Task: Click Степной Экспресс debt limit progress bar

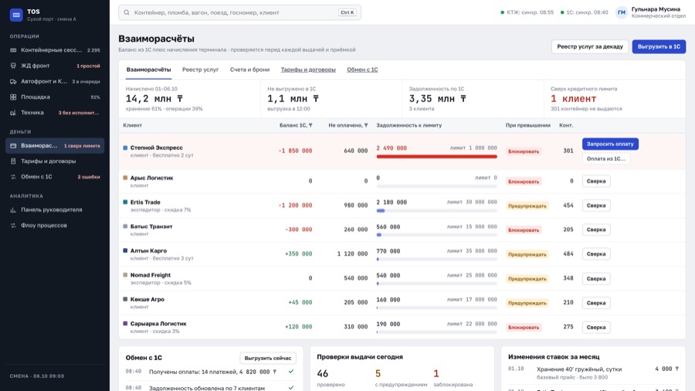Action: point(436,157)
